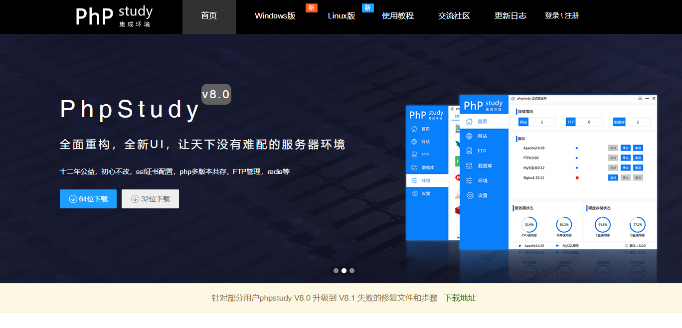
Task: Click the 注册 link
Action: pos(572,16)
